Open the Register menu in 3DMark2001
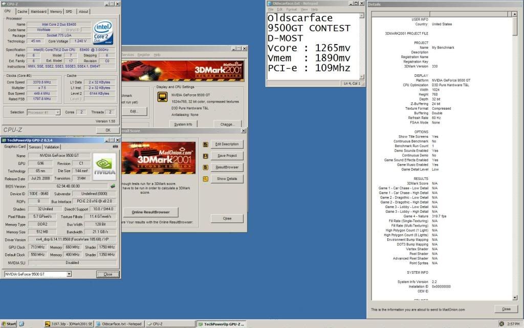The width and height of the screenshot is (524, 328). pos(144,55)
